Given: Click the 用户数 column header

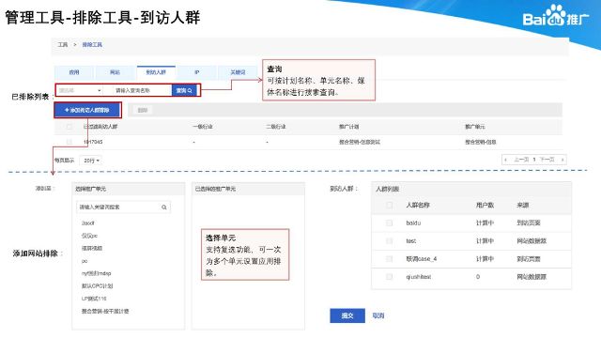Looking at the screenshot, I should tap(485, 205).
